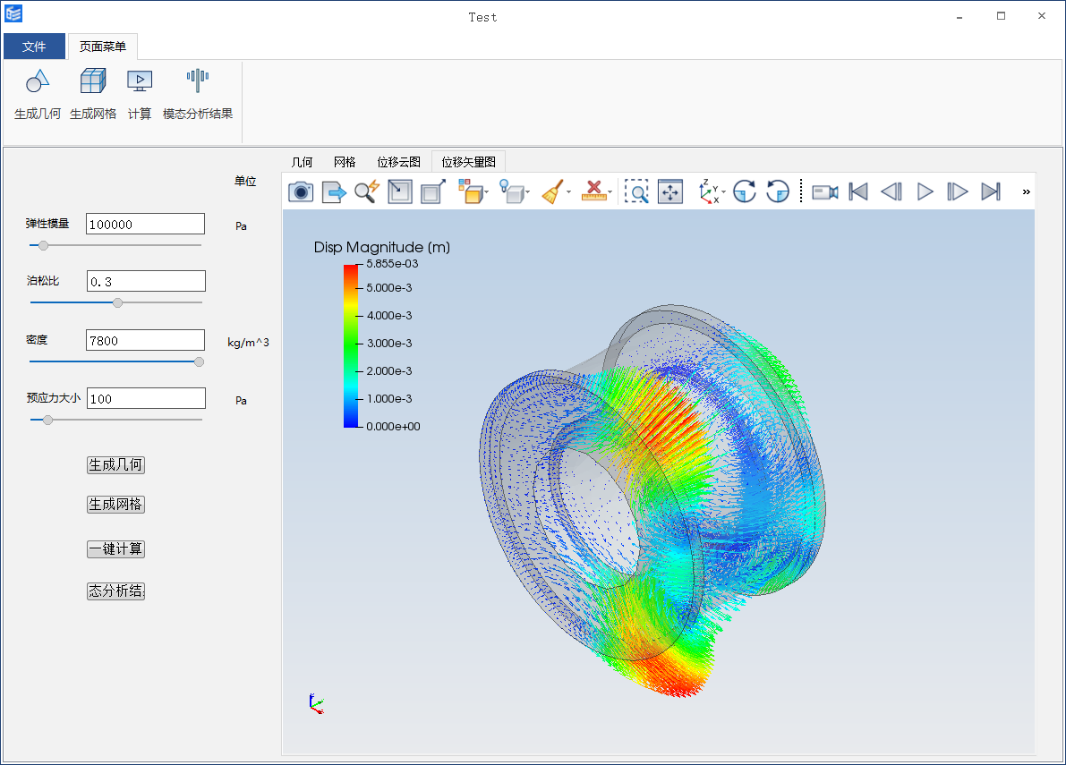Viewport: 1066px width, 765px height.
Task: Switch to the 位移云图 tab
Action: (x=398, y=162)
